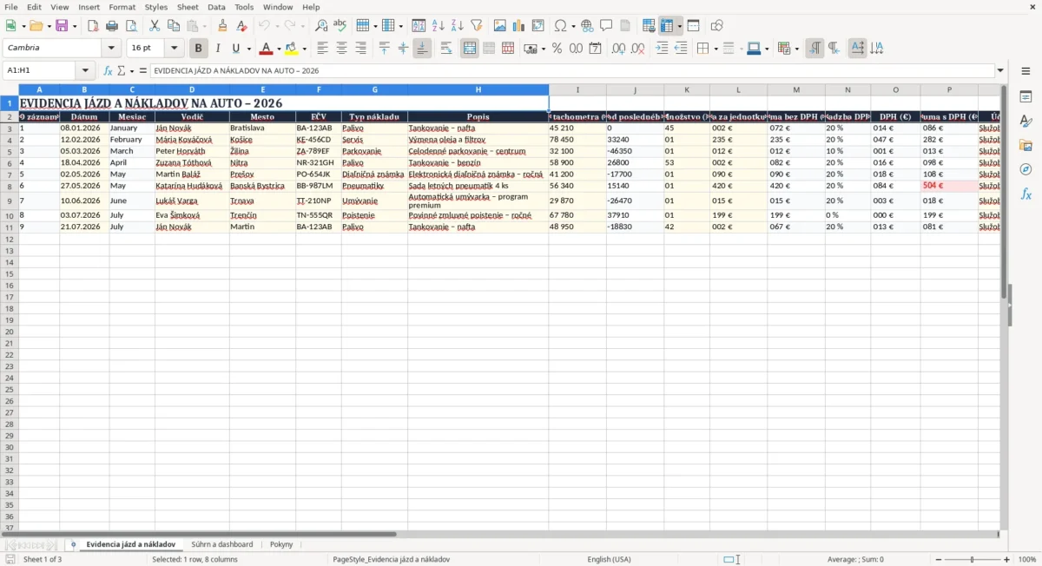1042x566 pixels.
Task: Click English (USA) language in status bar
Action: tap(610, 560)
